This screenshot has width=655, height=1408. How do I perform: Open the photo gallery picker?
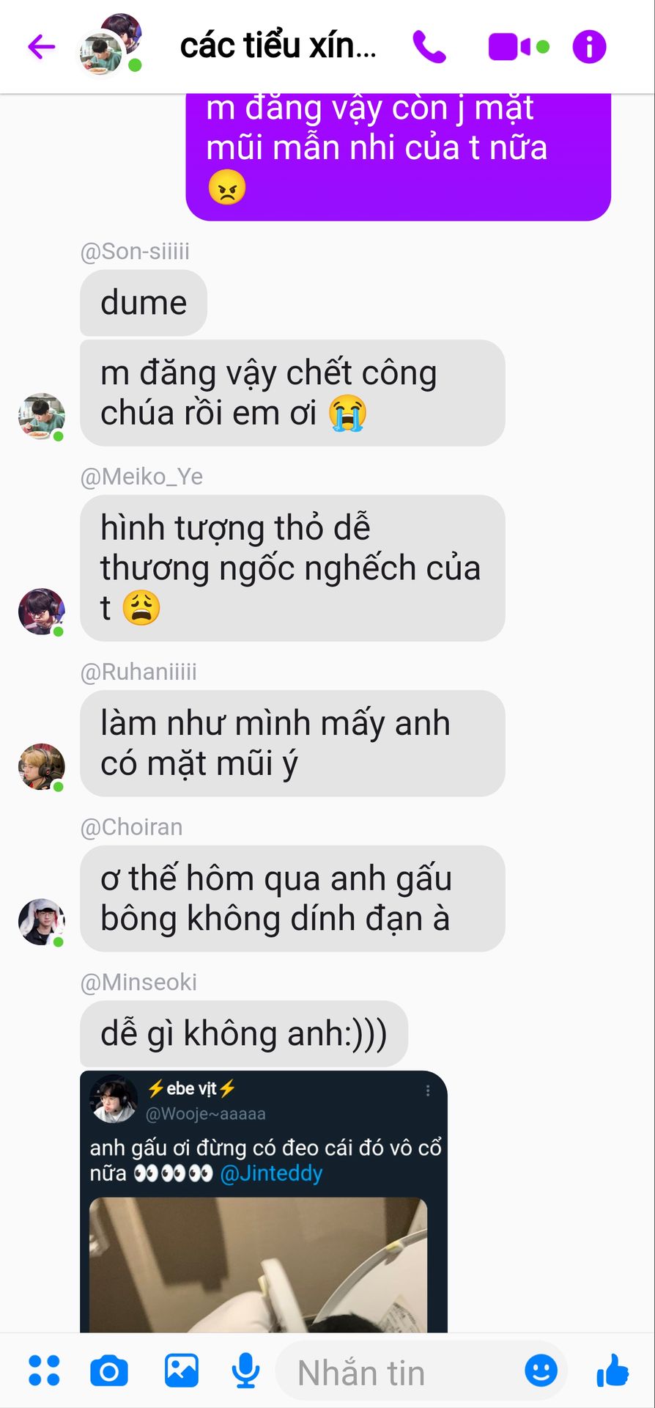182,1370
